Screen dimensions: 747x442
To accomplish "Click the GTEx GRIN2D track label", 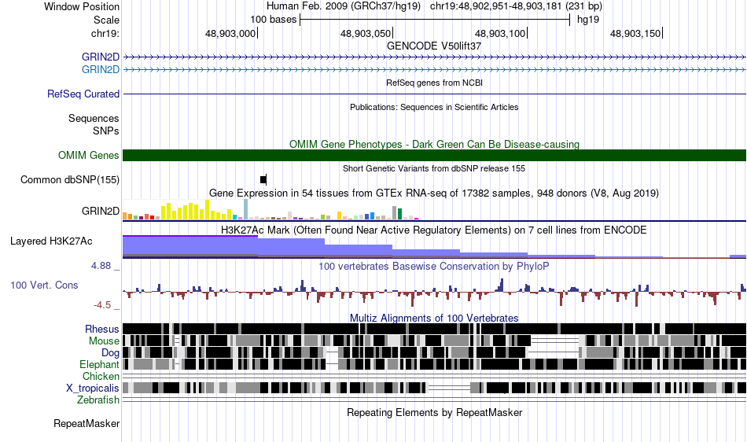I will [101, 211].
